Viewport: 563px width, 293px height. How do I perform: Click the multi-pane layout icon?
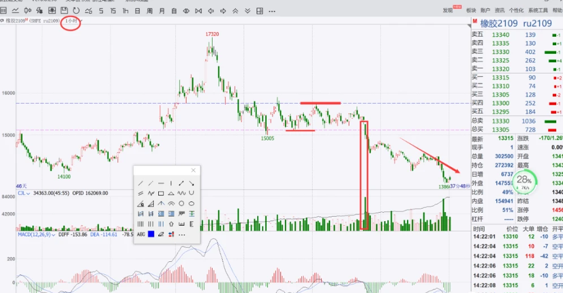(x=259, y=11)
